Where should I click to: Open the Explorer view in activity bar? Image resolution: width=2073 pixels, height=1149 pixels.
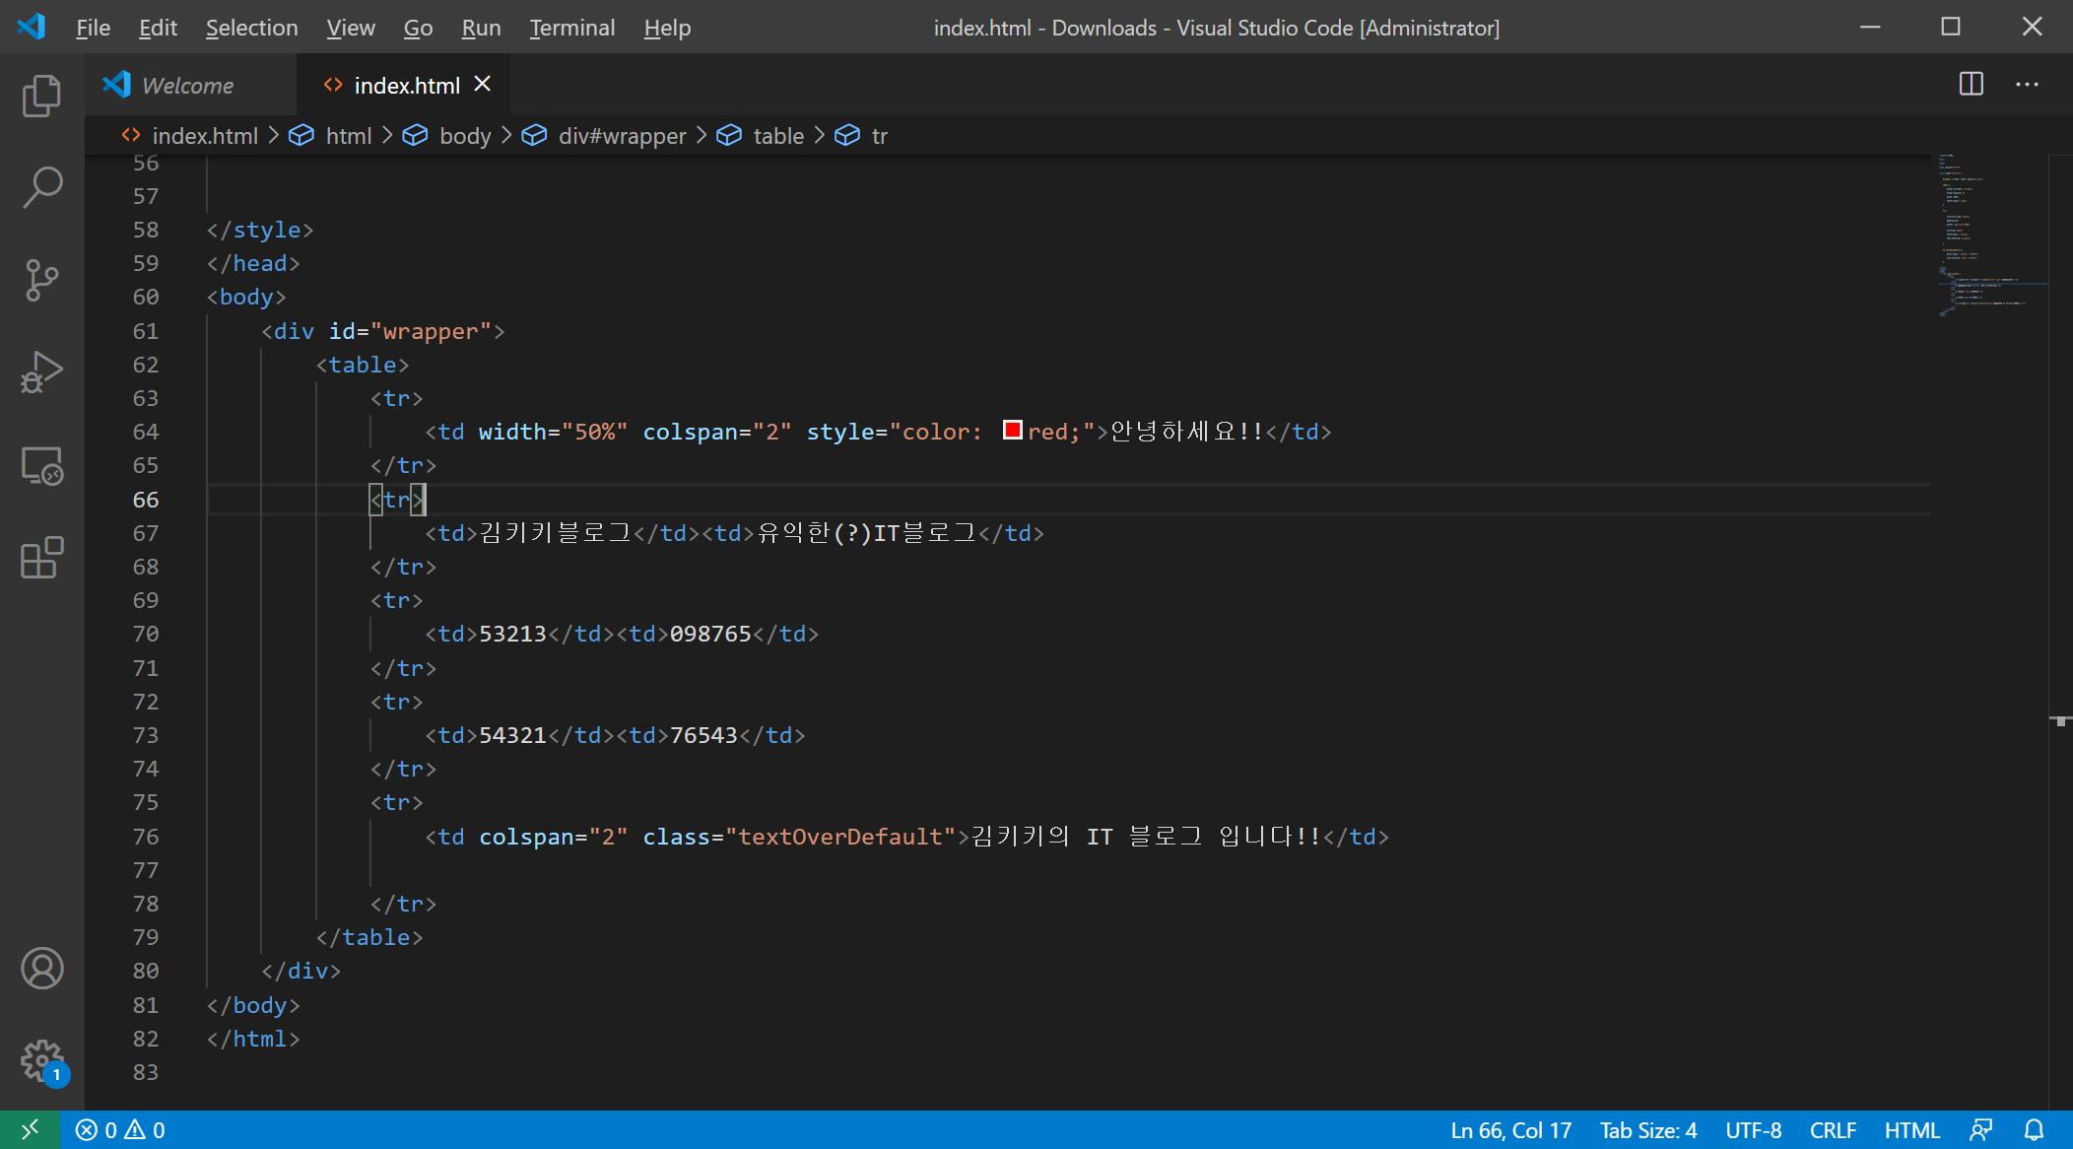(x=41, y=96)
